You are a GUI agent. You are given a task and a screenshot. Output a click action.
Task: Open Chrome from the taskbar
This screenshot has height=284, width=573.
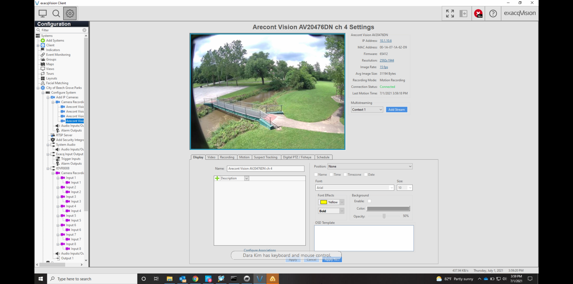tap(195, 279)
